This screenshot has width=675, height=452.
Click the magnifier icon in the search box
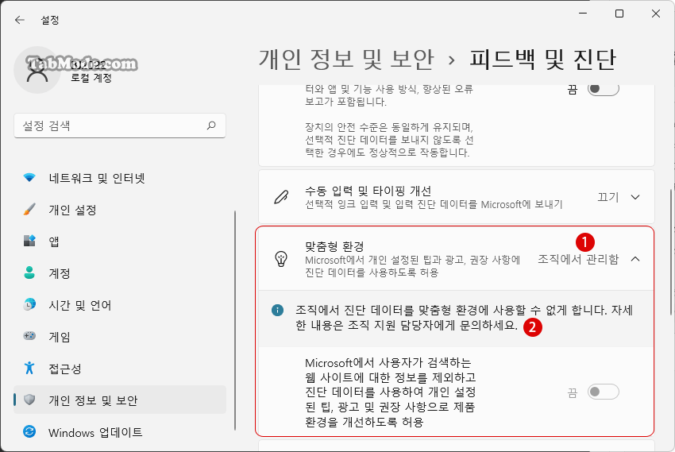point(211,126)
